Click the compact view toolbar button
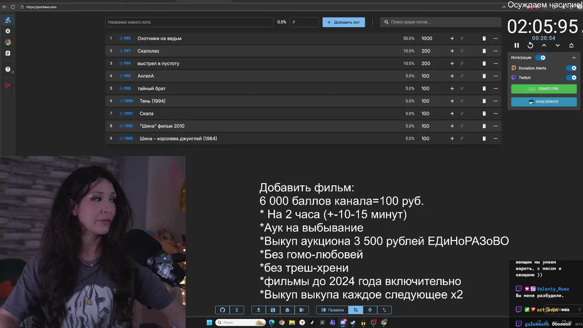 point(370,310)
